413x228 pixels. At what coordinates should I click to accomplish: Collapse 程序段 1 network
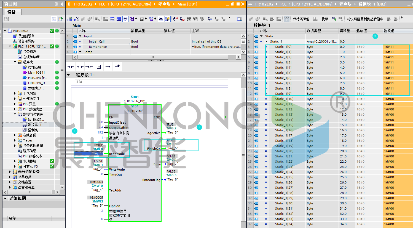[69, 75]
